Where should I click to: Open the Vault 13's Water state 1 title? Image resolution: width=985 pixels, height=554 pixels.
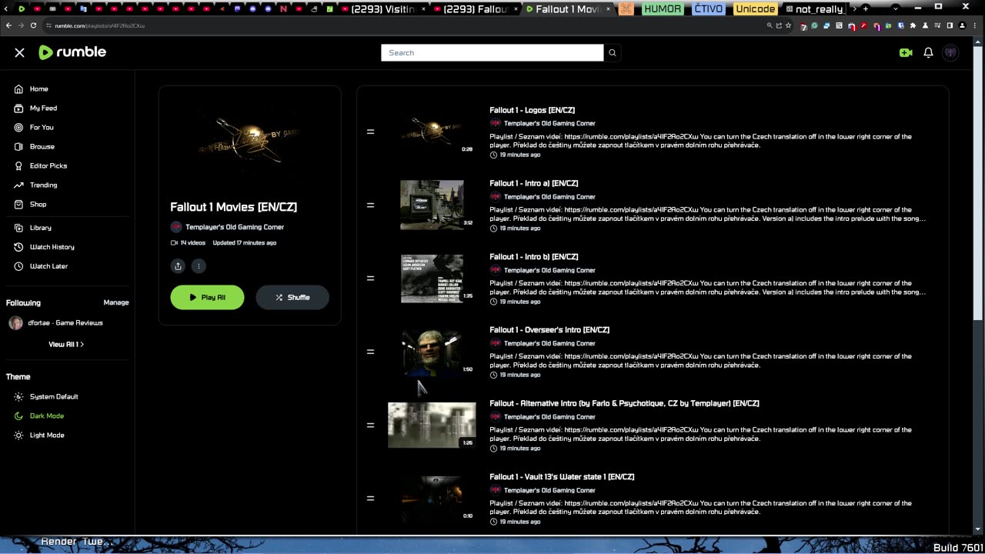[562, 476]
